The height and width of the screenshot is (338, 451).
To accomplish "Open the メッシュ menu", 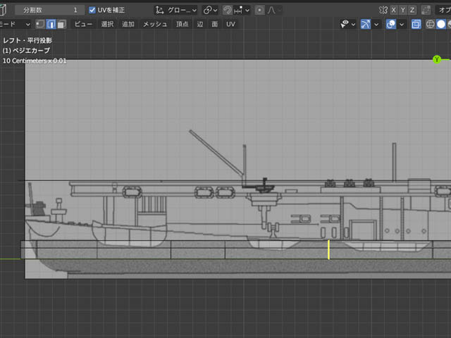I will 155,24.
